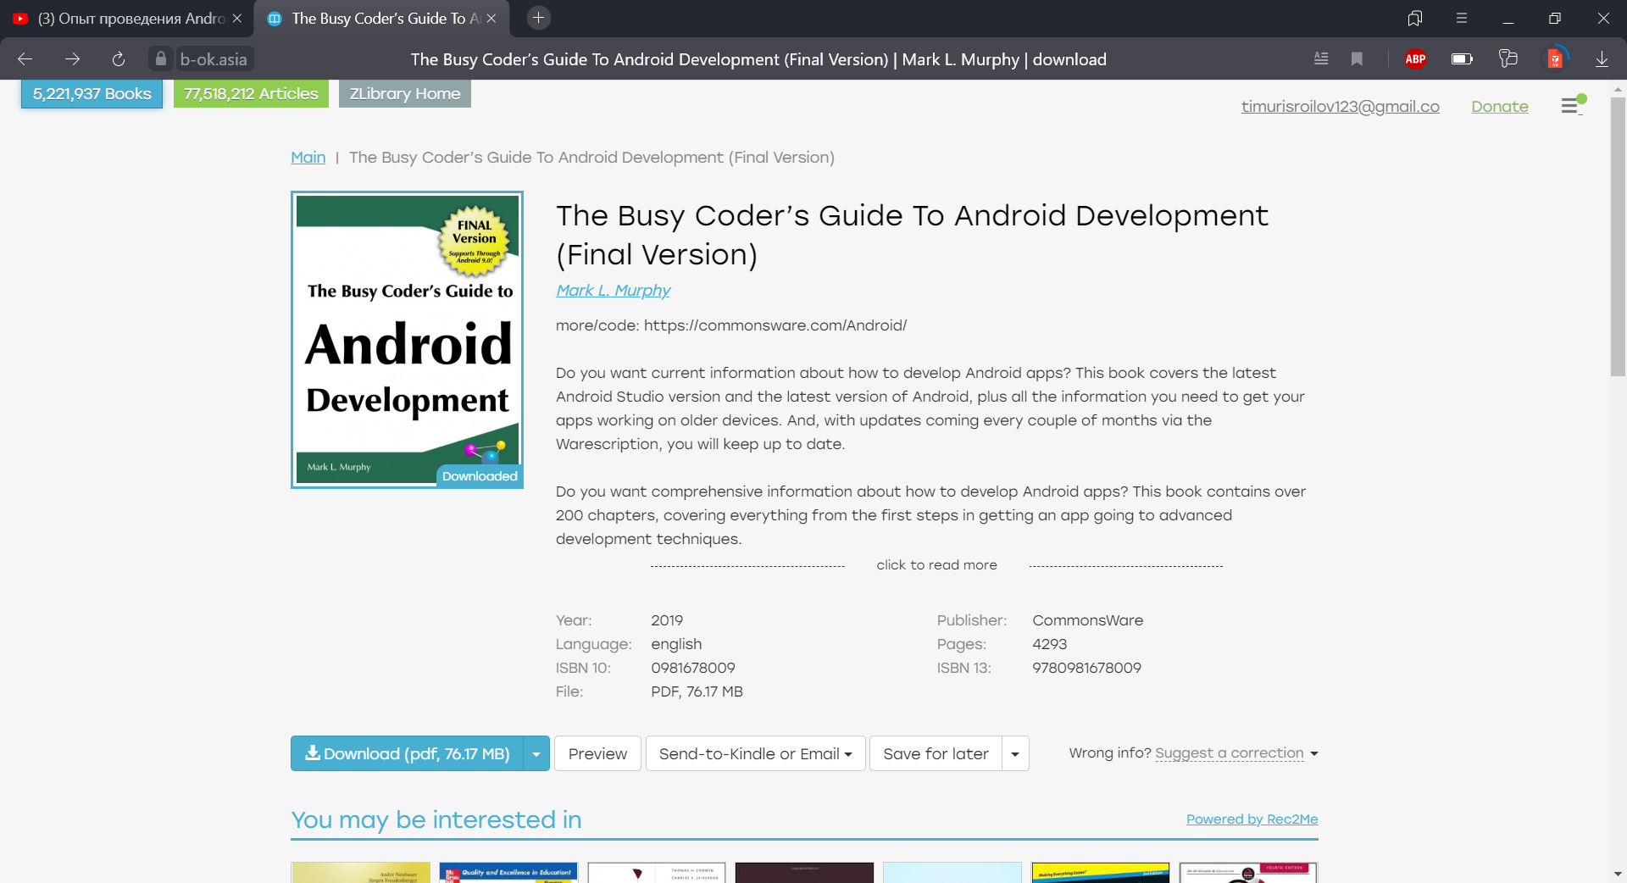Image resolution: width=1627 pixels, height=883 pixels.
Task: Open author Mark L. Murphy link
Action: 613,290
